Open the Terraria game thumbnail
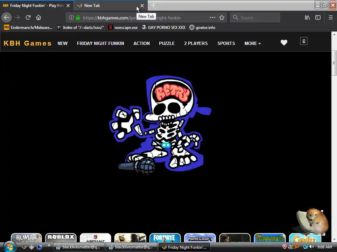Image resolution: width=337 pixels, height=252 pixels. click(x=270, y=238)
